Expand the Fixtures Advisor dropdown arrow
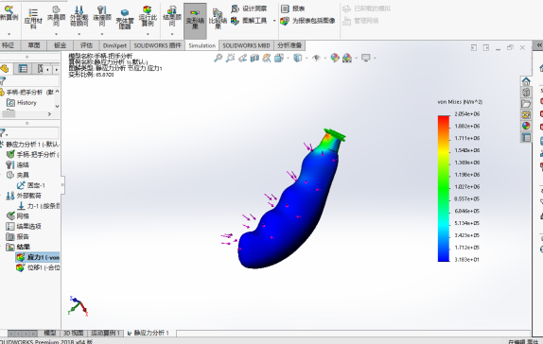The height and width of the screenshot is (344, 543). pos(56,34)
